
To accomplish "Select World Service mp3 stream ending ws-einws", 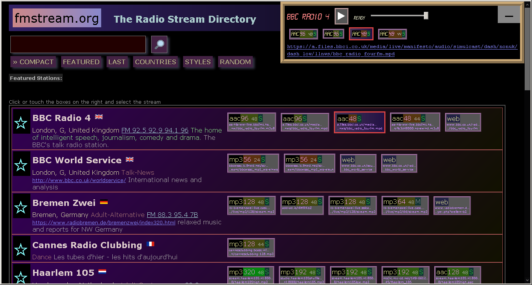I will pyautogui.click(x=253, y=164).
